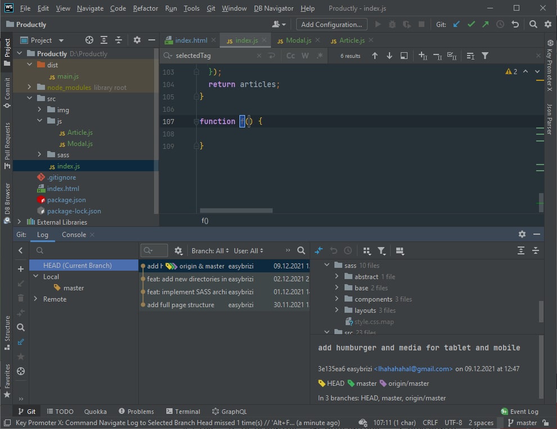Expand the Remote branches node
Viewport: 557px width, 429px height.
(x=35, y=299)
